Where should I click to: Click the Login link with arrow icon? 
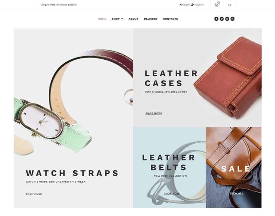(x=184, y=5)
